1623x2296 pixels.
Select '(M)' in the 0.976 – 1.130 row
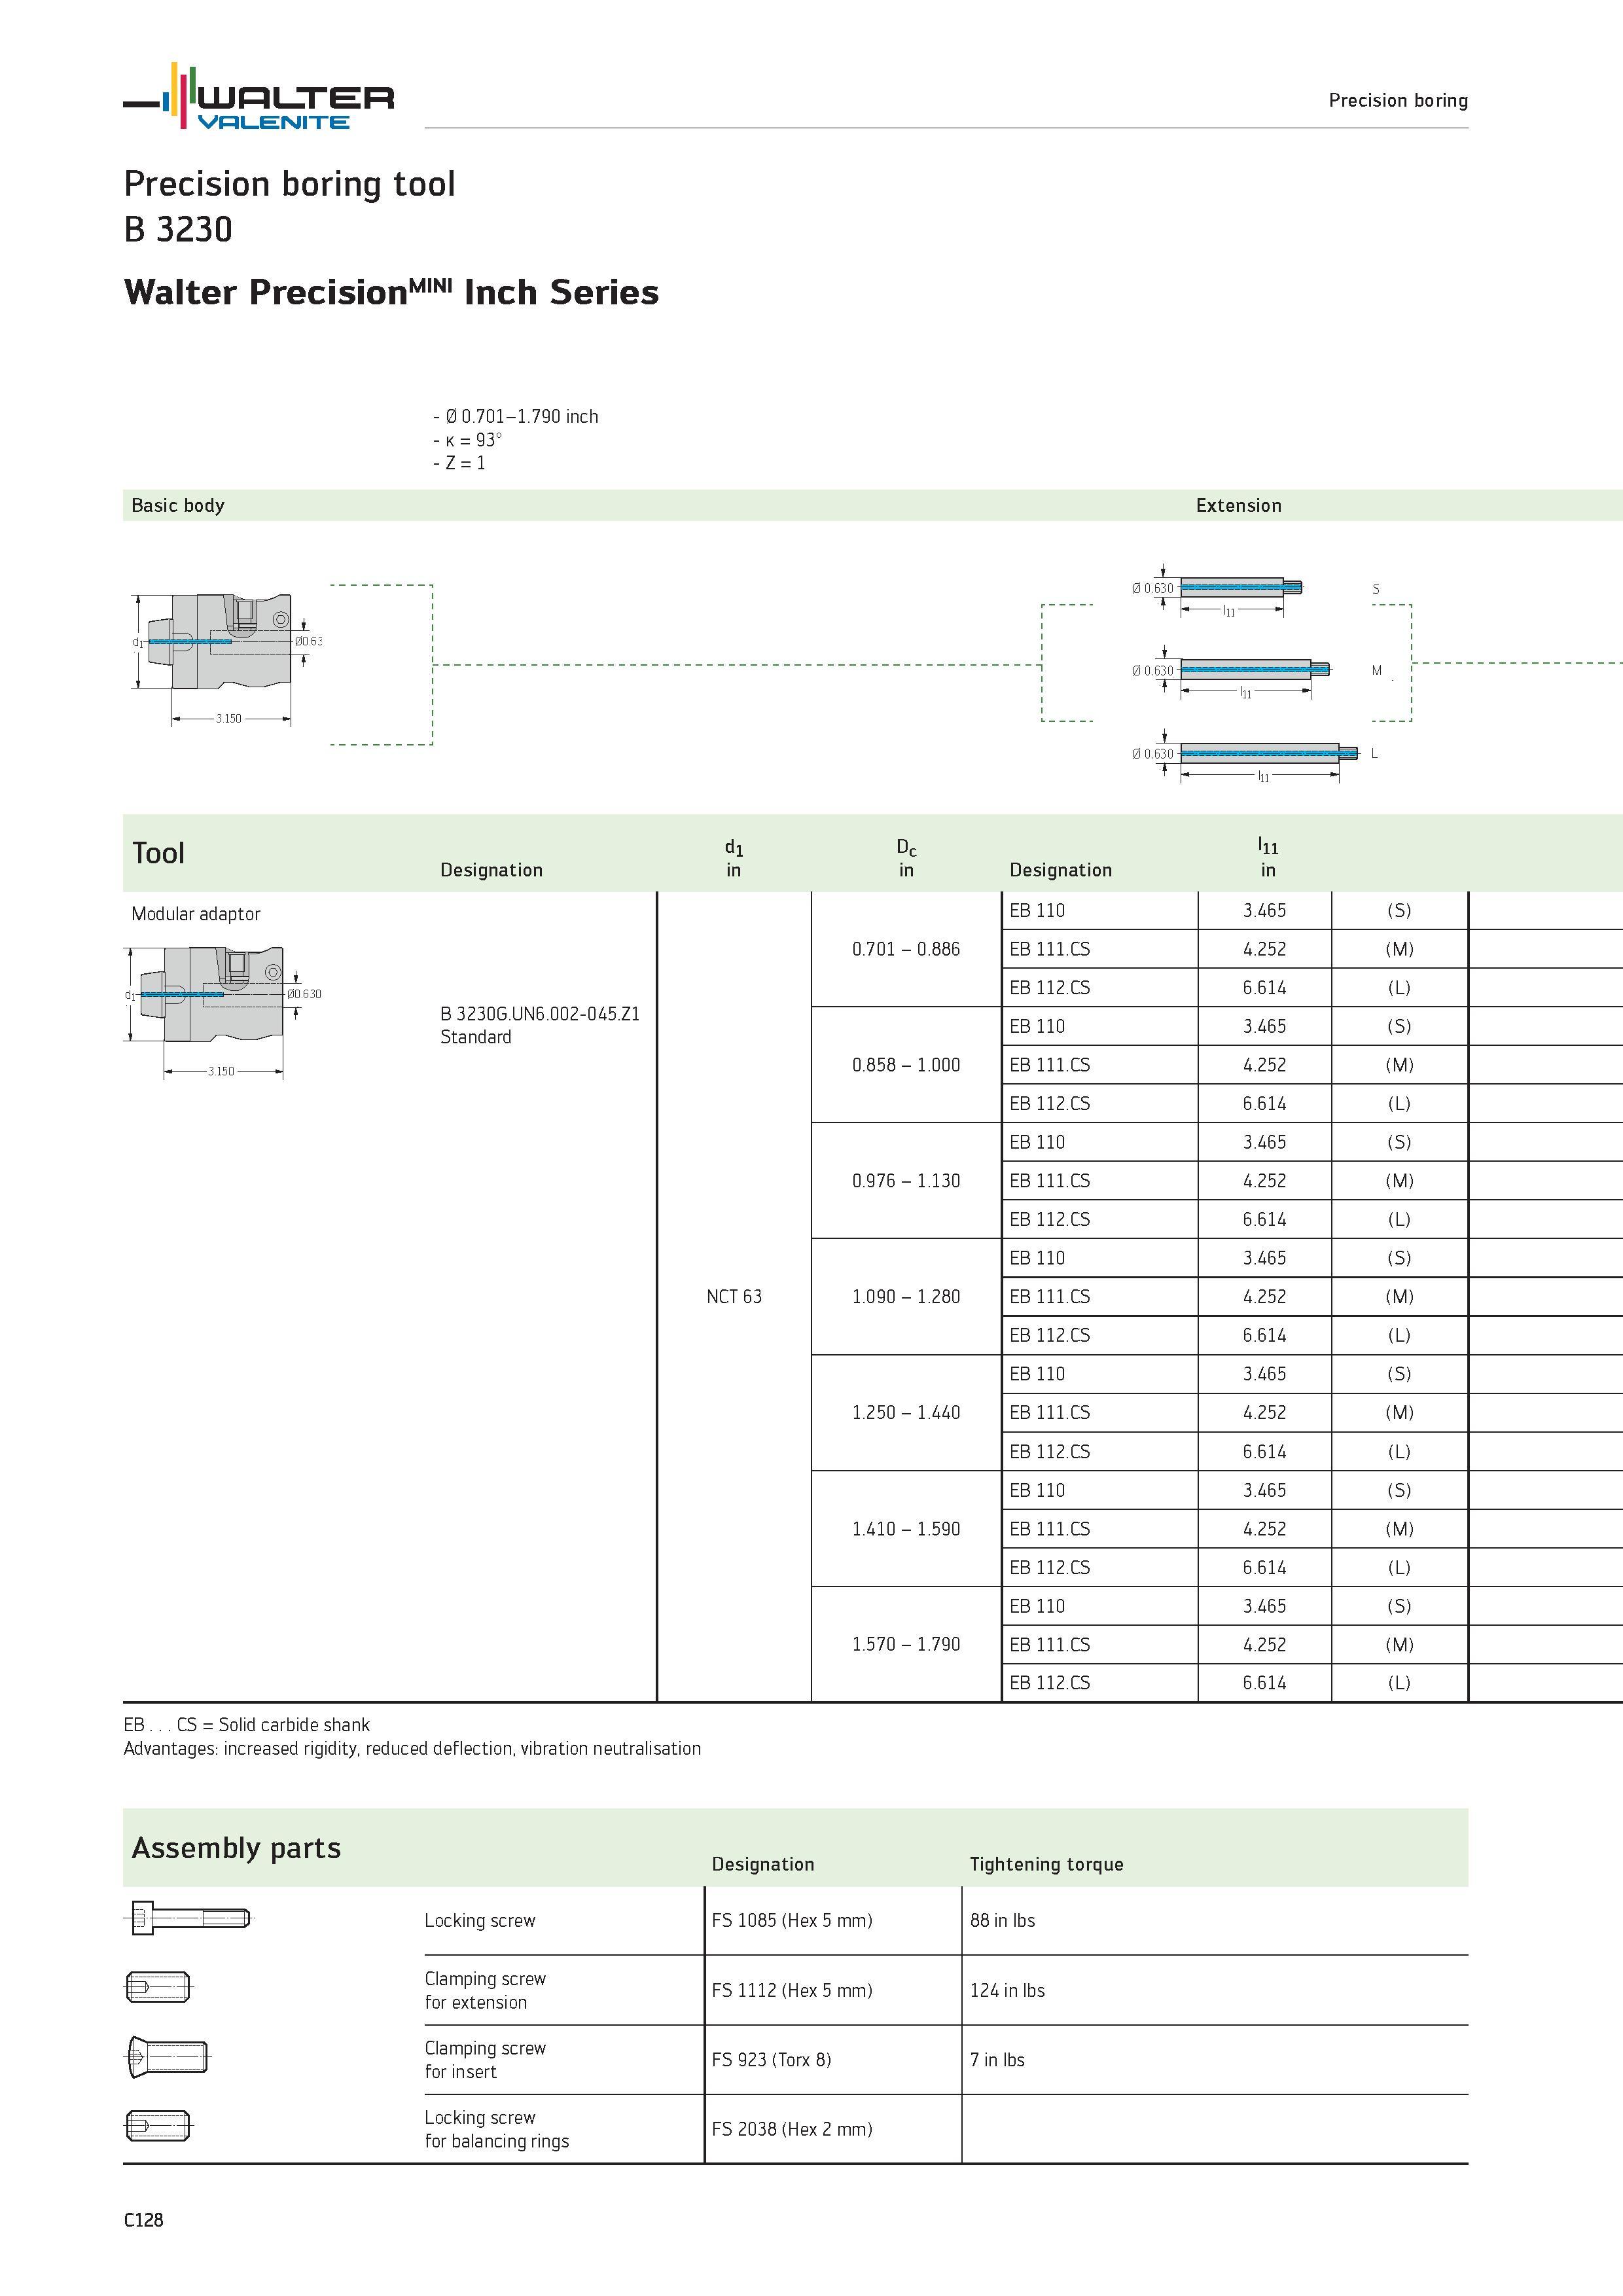point(1399,1181)
